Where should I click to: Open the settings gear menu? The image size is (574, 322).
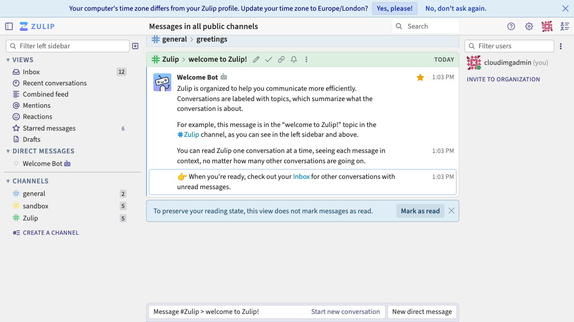pyautogui.click(x=529, y=26)
